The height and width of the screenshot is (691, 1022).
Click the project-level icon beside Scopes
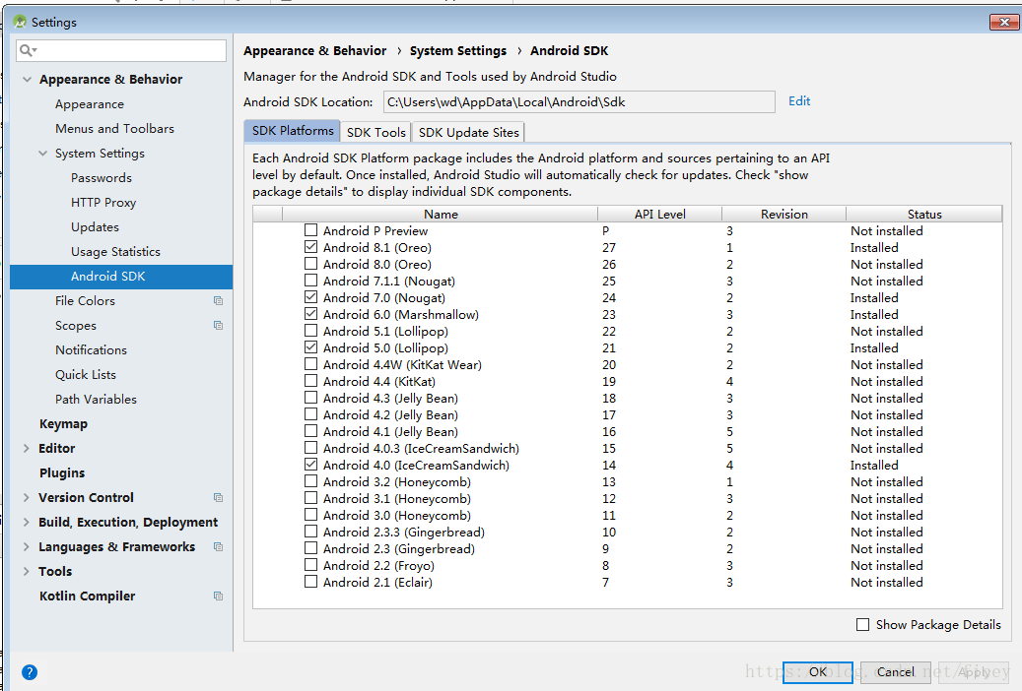[x=219, y=325]
